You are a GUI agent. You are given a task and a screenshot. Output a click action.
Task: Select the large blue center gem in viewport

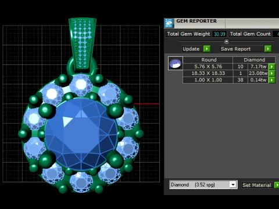pyautogui.click(x=81, y=135)
